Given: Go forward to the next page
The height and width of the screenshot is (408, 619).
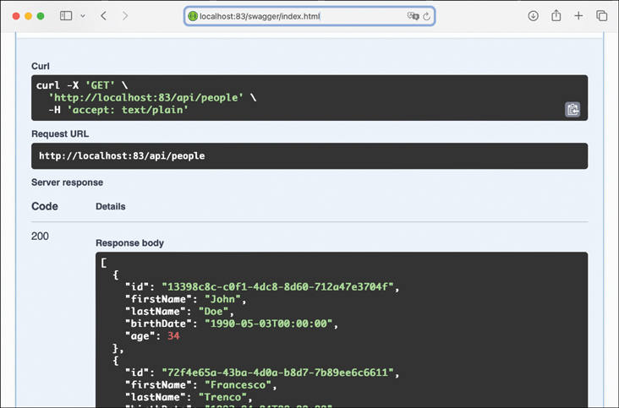Looking at the screenshot, I should (125, 16).
